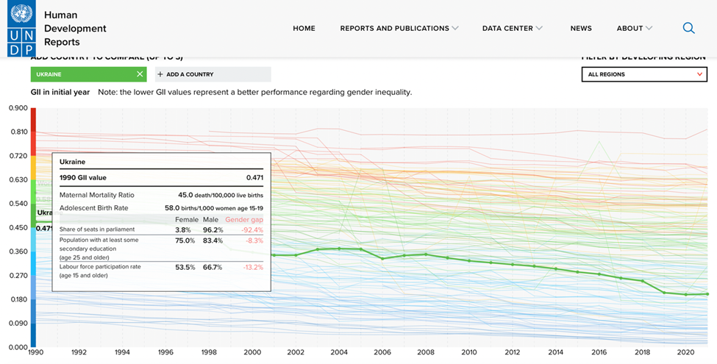Open the News page
717x364 pixels.
[x=581, y=29]
